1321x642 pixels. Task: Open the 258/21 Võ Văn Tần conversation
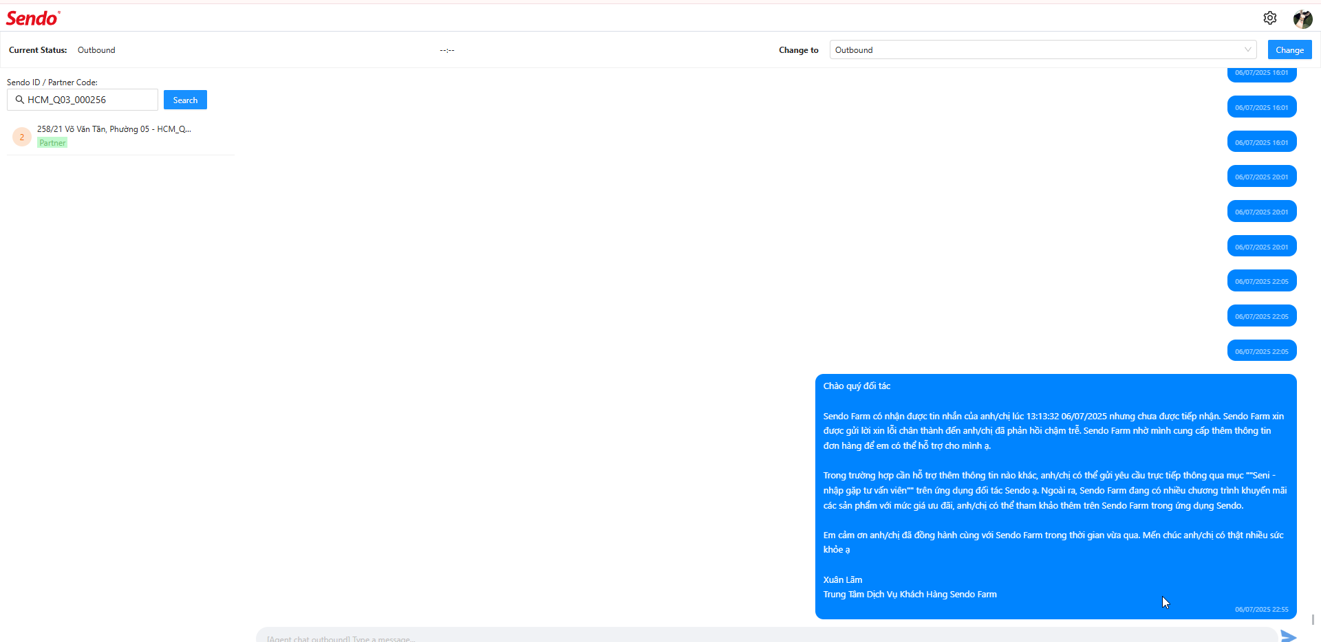coord(120,136)
